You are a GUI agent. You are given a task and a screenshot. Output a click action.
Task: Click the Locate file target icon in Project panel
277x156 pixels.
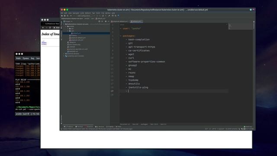[99, 21]
